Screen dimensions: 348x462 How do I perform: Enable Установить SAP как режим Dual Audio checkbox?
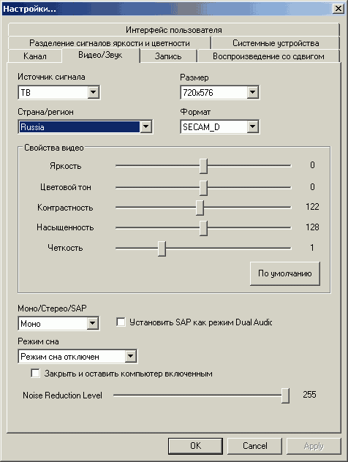coord(121,322)
